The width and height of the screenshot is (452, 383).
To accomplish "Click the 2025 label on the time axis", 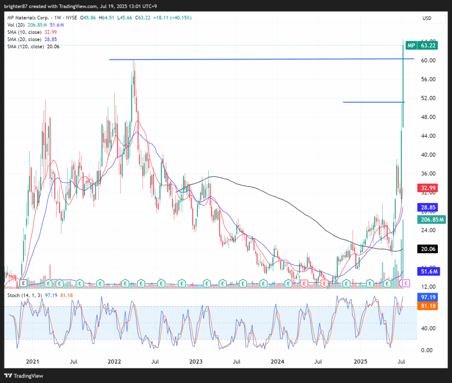I will point(361,362).
